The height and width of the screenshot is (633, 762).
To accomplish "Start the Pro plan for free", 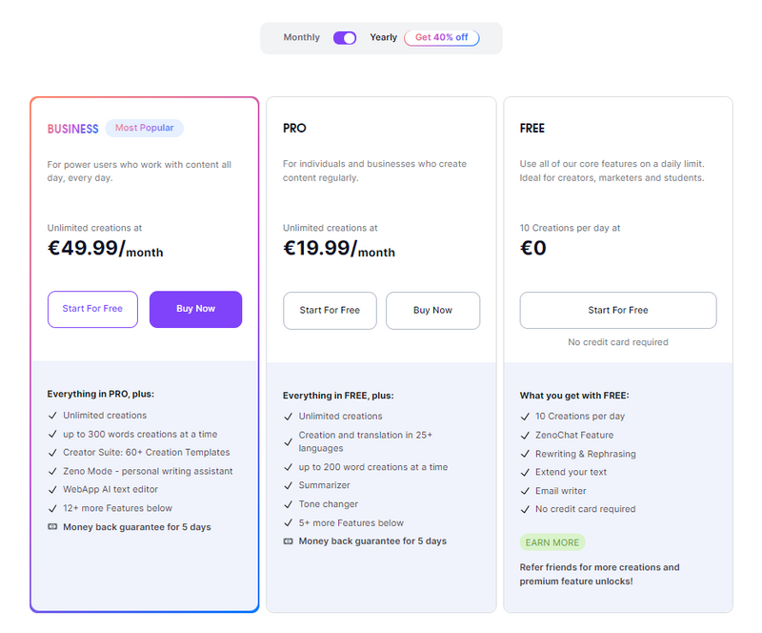I will (x=330, y=310).
